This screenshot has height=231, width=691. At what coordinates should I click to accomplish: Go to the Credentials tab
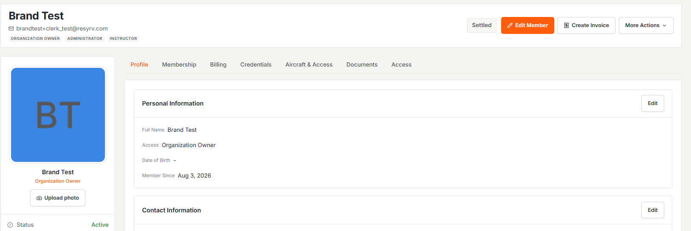(256, 64)
